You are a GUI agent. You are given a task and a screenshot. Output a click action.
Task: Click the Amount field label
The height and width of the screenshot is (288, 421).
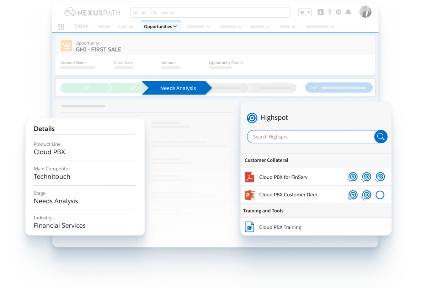168,63
